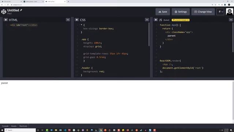Save the pen

[163, 12]
